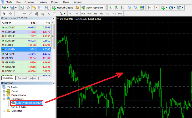Switch timeframe to MN
The height and width of the screenshot is (118, 192).
coord(120,14)
